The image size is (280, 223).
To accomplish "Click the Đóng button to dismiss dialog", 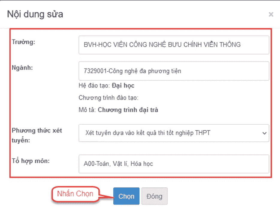I will click(154, 196).
